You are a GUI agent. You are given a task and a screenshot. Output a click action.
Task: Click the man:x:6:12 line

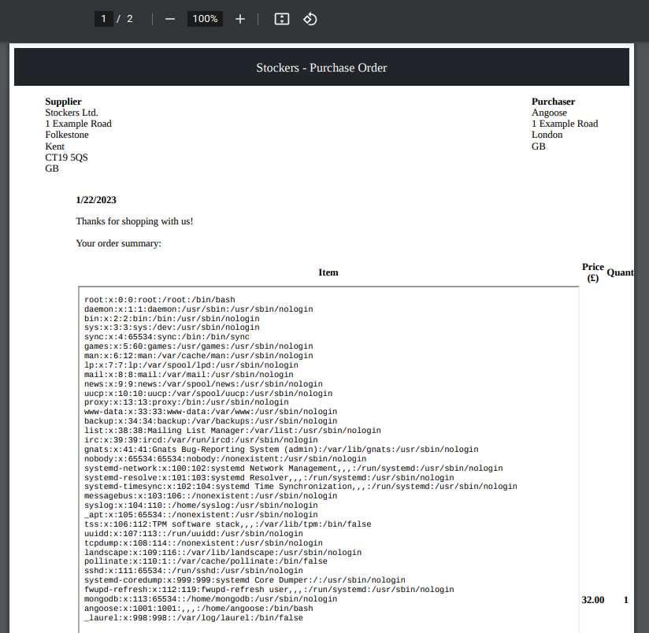click(x=198, y=356)
